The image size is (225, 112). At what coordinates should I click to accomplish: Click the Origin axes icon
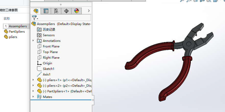point(39,63)
